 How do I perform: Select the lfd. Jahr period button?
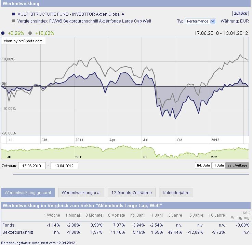203,165
